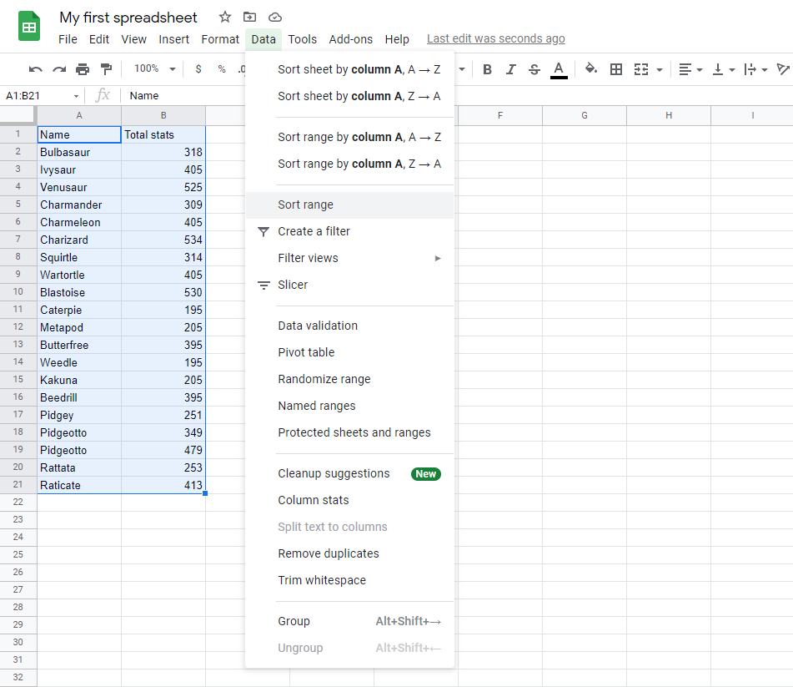Toggle Italic formatting
This screenshot has width=793, height=687.
511,69
